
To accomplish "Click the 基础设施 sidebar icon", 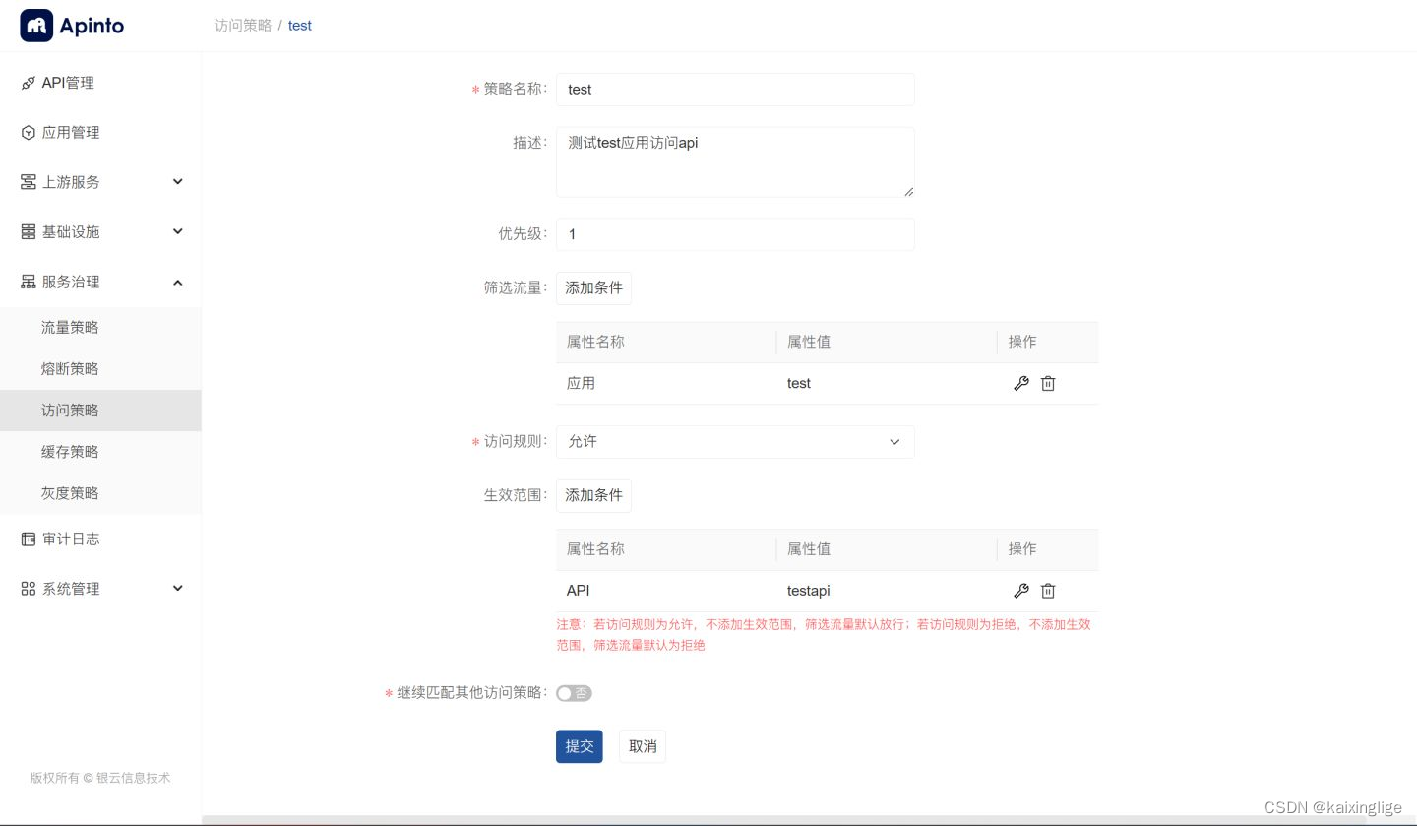I will click(28, 232).
